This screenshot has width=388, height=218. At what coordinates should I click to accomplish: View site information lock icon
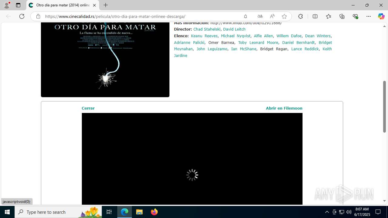click(38, 16)
